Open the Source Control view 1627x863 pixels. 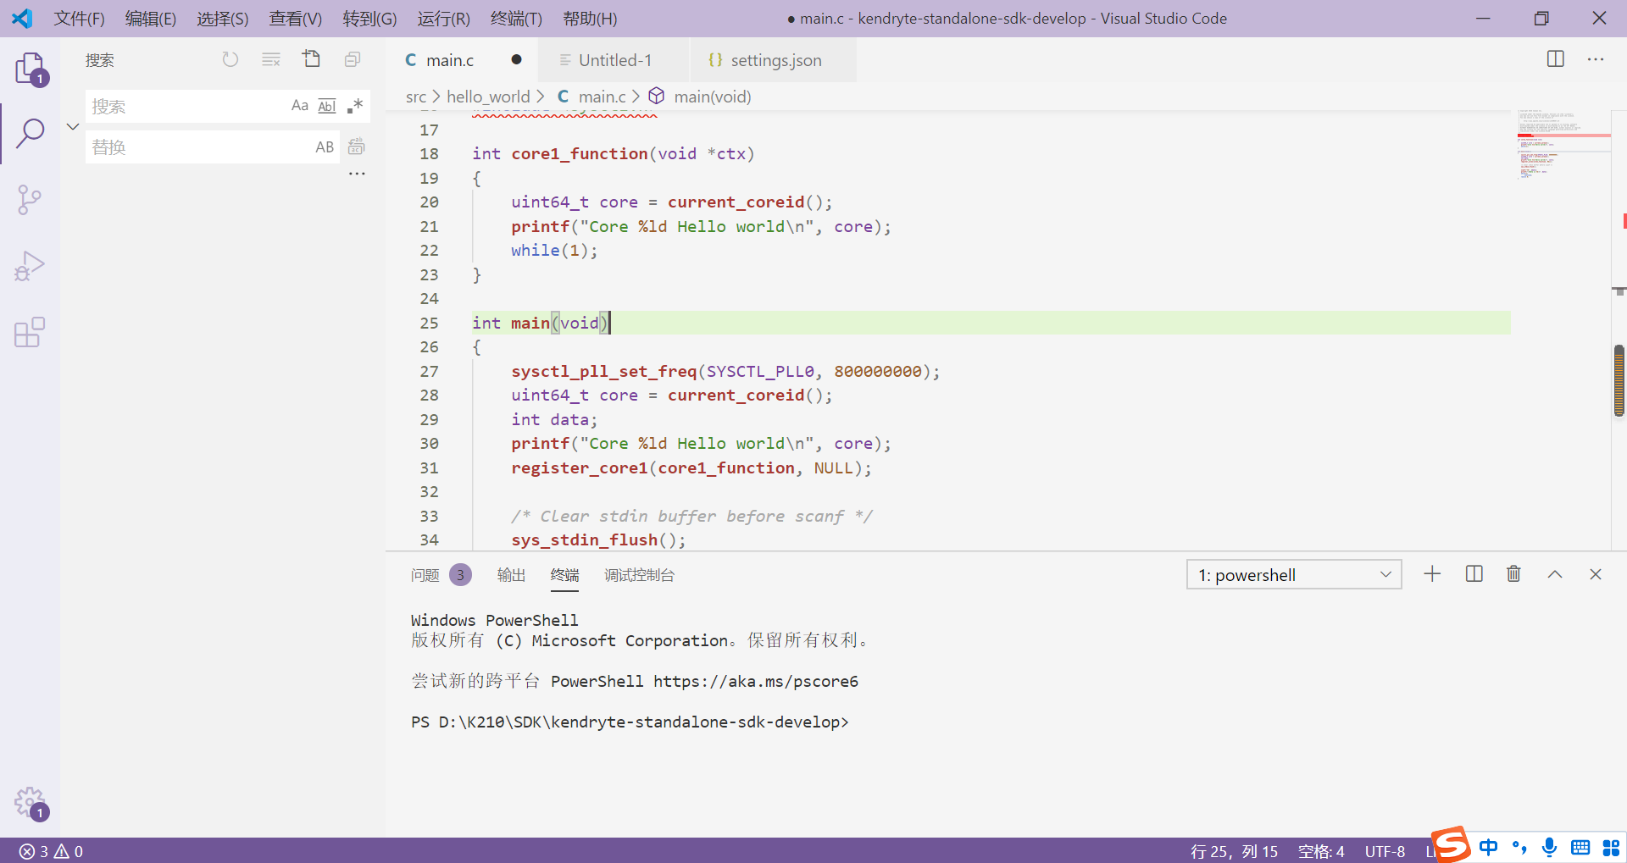pyautogui.click(x=31, y=200)
